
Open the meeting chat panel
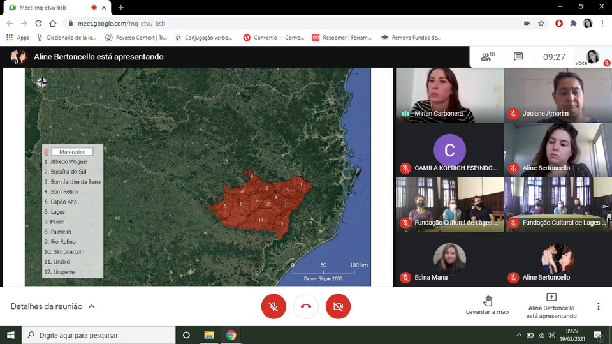click(518, 57)
